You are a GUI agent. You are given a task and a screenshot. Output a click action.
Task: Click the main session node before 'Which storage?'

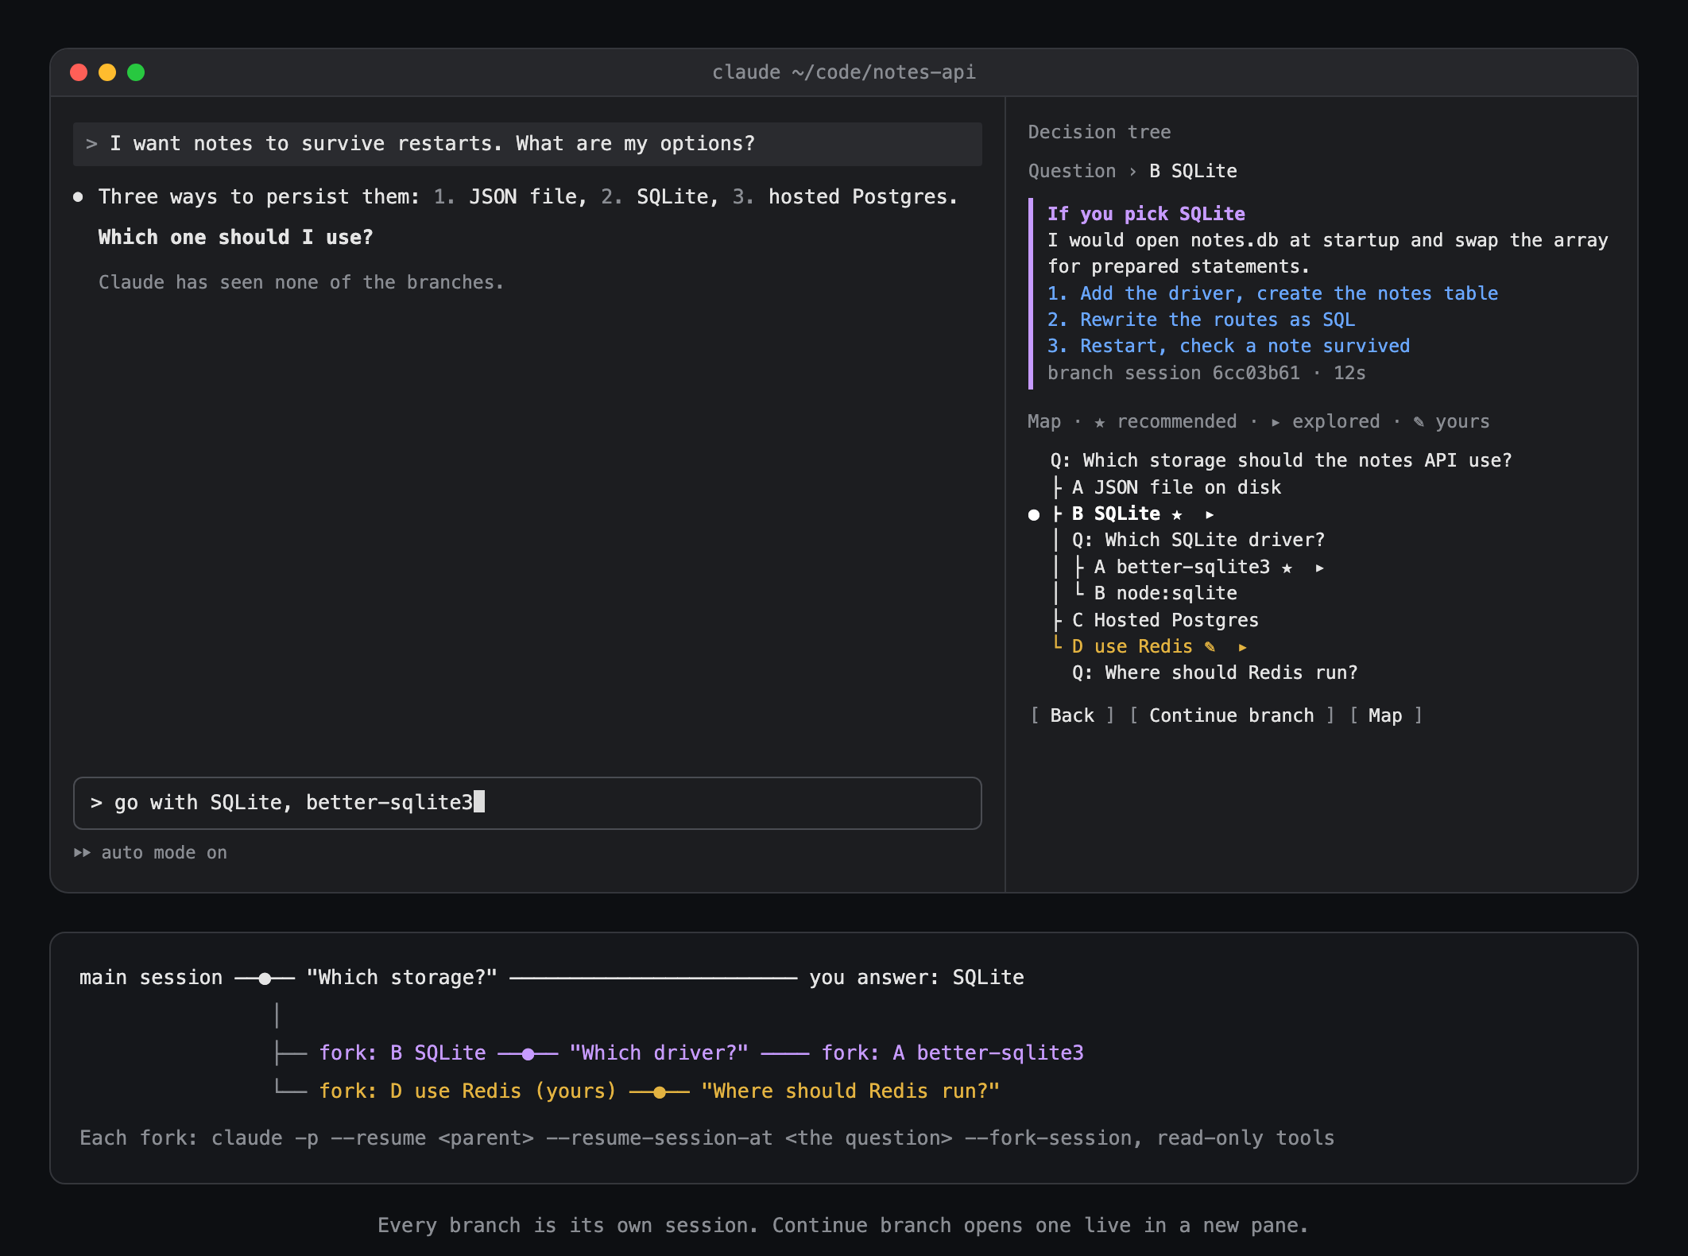pyautogui.click(x=265, y=979)
